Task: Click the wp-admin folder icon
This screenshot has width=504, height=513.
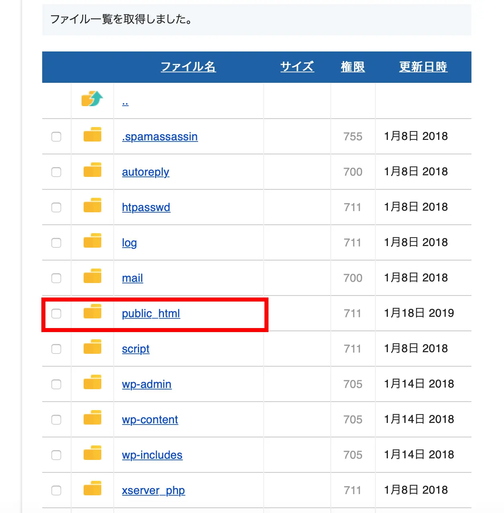Action: [x=92, y=383]
